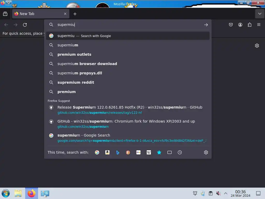The image size is (265, 199).
Task: Open new tab personalize gear icon
Action: (257, 46)
